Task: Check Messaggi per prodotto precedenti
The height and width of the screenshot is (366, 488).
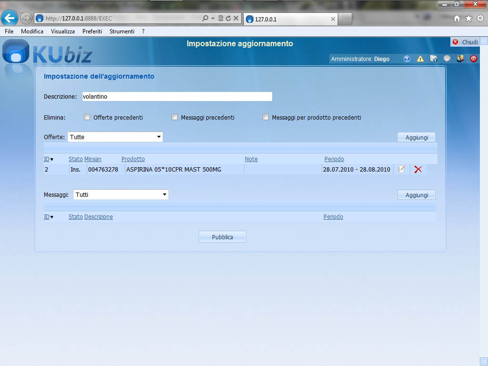Action: point(265,117)
